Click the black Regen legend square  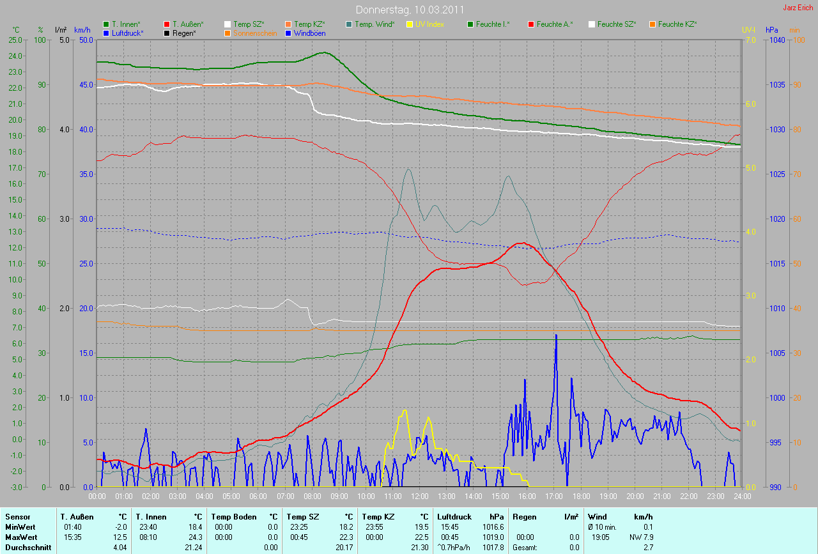point(167,33)
